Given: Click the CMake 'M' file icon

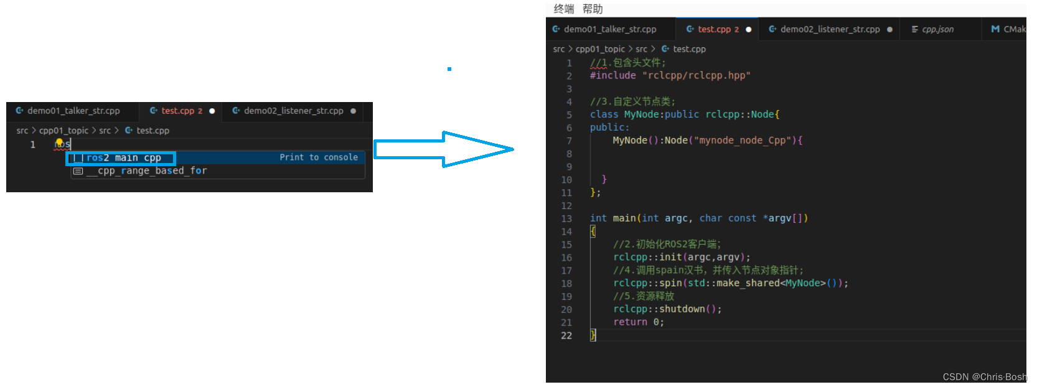Looking at the screenshot, I should pyautogui.click(x=995, y=29).
